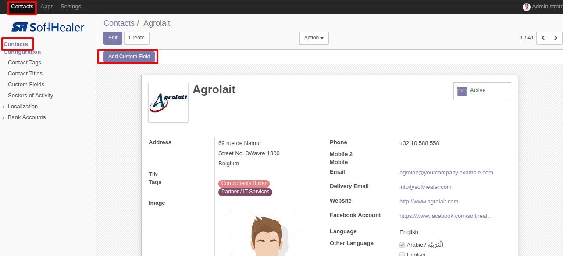Click the address line 69 rue de Namur
The height and width of the screenshot is (256, 563).
pyautogui.click(x=240, y=143)
